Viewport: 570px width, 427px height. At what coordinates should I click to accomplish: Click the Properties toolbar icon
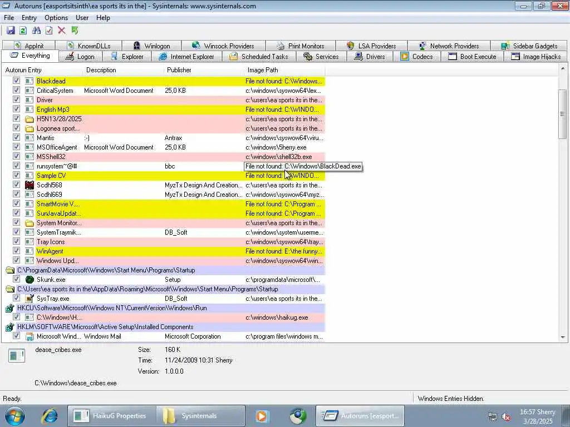pos(49,31)
